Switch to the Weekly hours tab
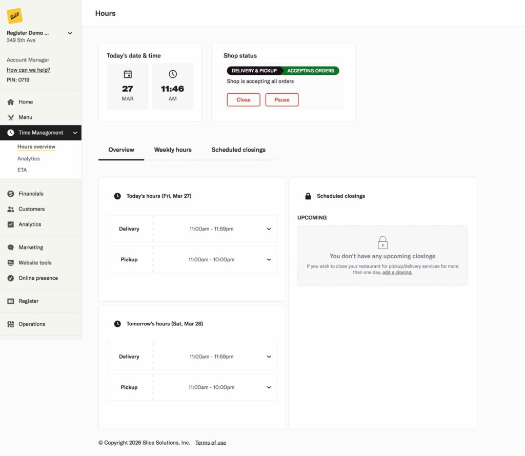The image size is (525, 456). (173, 150)
